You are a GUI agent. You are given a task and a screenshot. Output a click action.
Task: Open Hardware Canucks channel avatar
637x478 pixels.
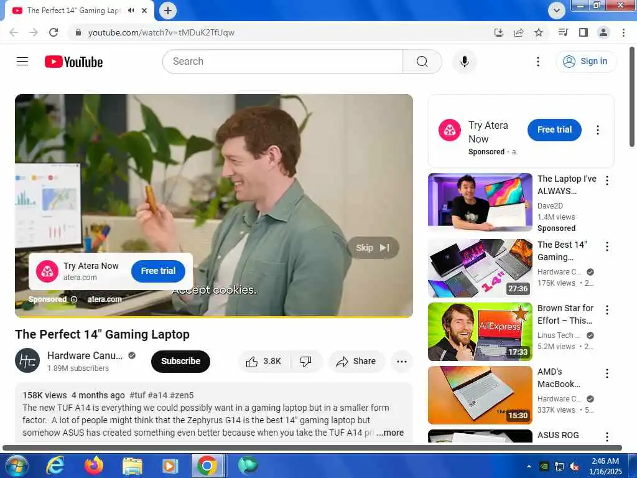[x=27, y=360]
